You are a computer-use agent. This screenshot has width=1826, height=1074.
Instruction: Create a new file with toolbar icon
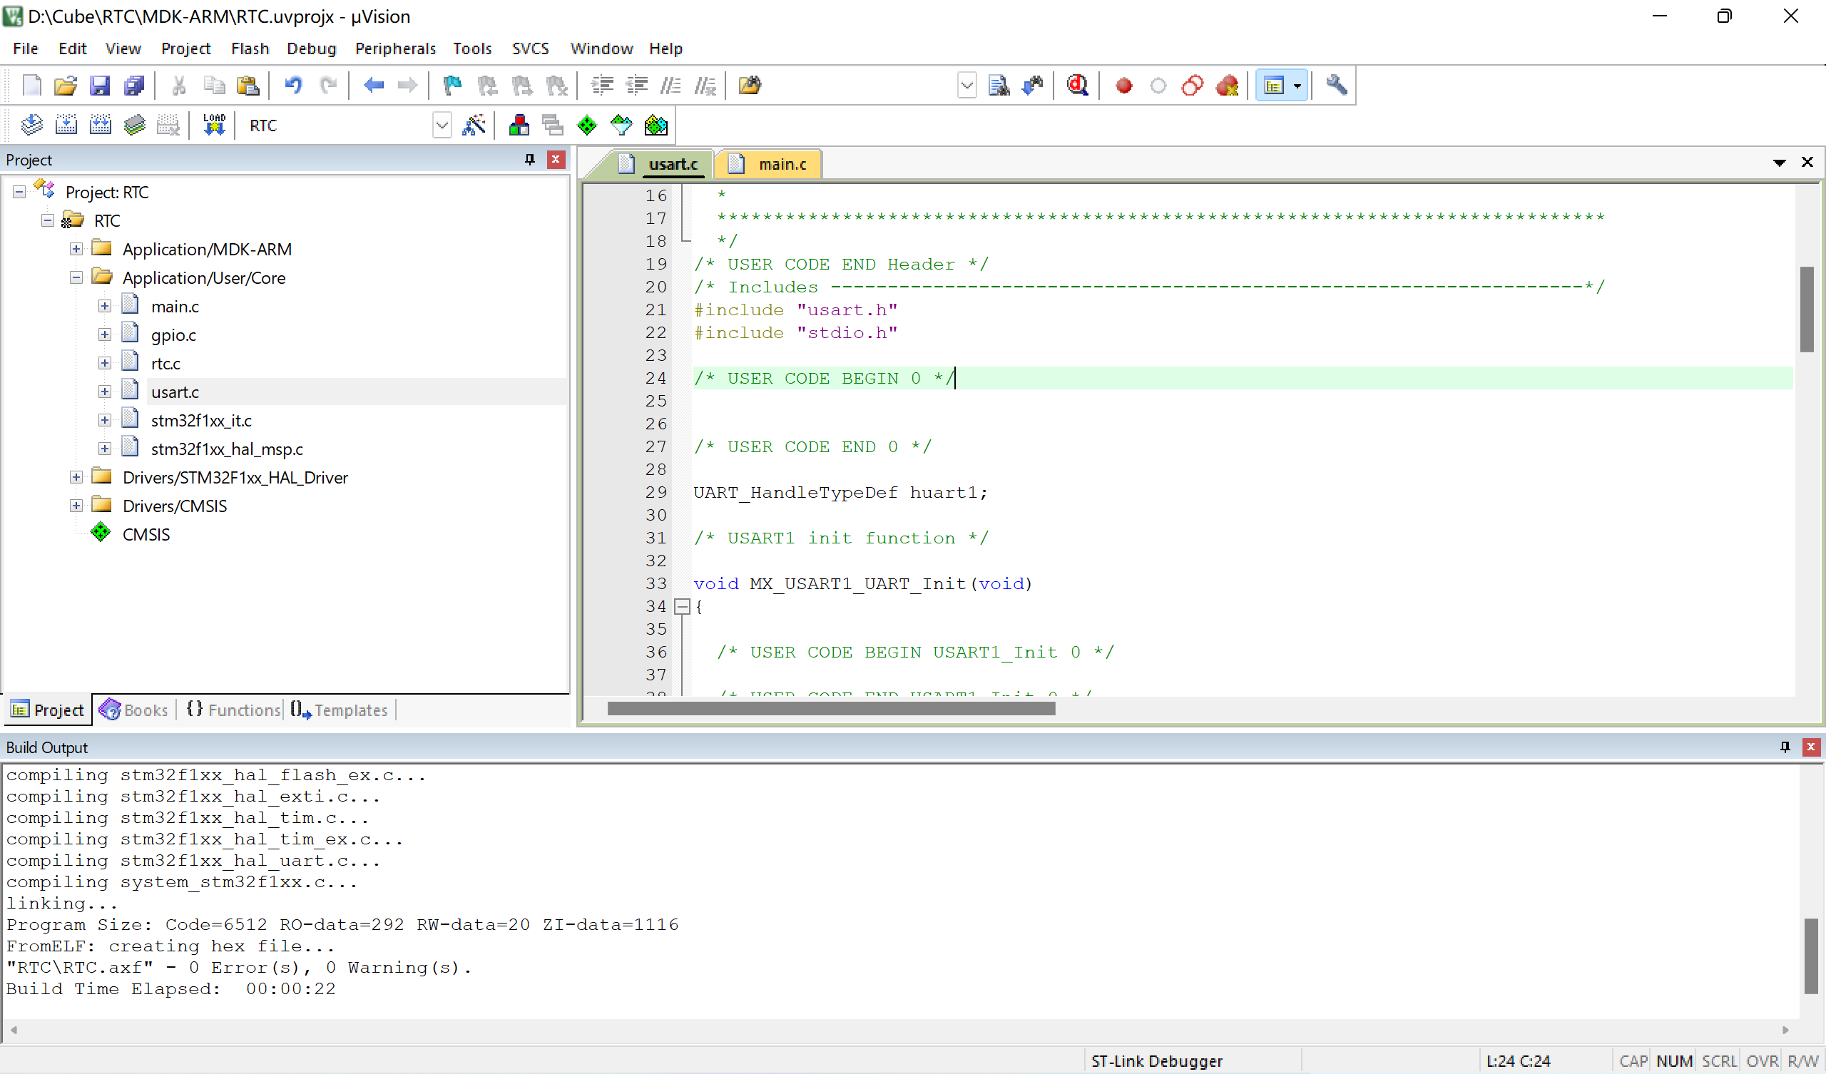pyautogui.click(x=32, y=86)
